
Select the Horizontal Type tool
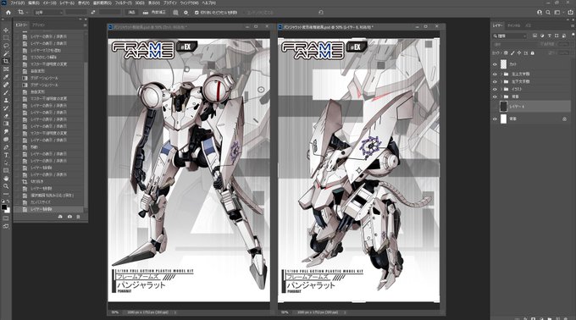tap(6, 155)
